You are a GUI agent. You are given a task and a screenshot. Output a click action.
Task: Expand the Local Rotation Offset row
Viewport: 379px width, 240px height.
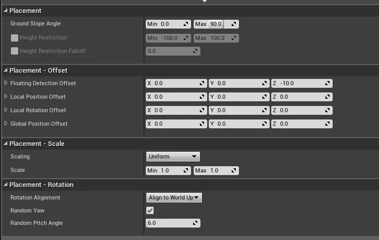6,110
